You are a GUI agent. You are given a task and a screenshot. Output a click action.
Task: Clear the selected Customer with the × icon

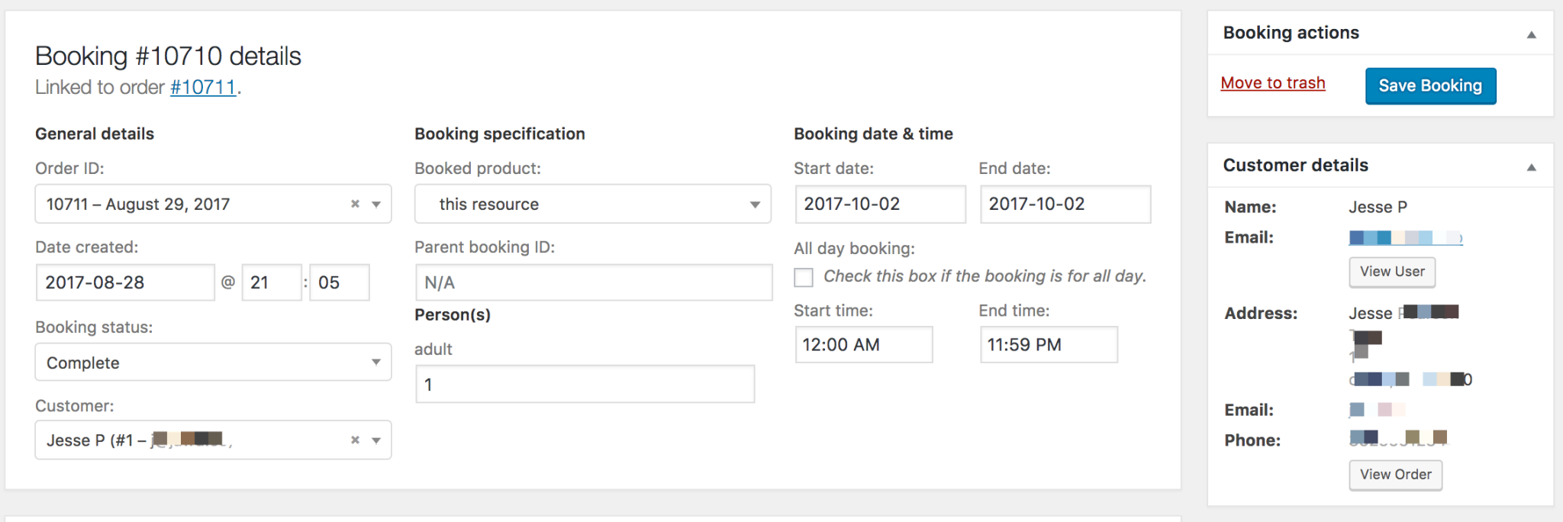pyautogui.click(x=354, y=440)
